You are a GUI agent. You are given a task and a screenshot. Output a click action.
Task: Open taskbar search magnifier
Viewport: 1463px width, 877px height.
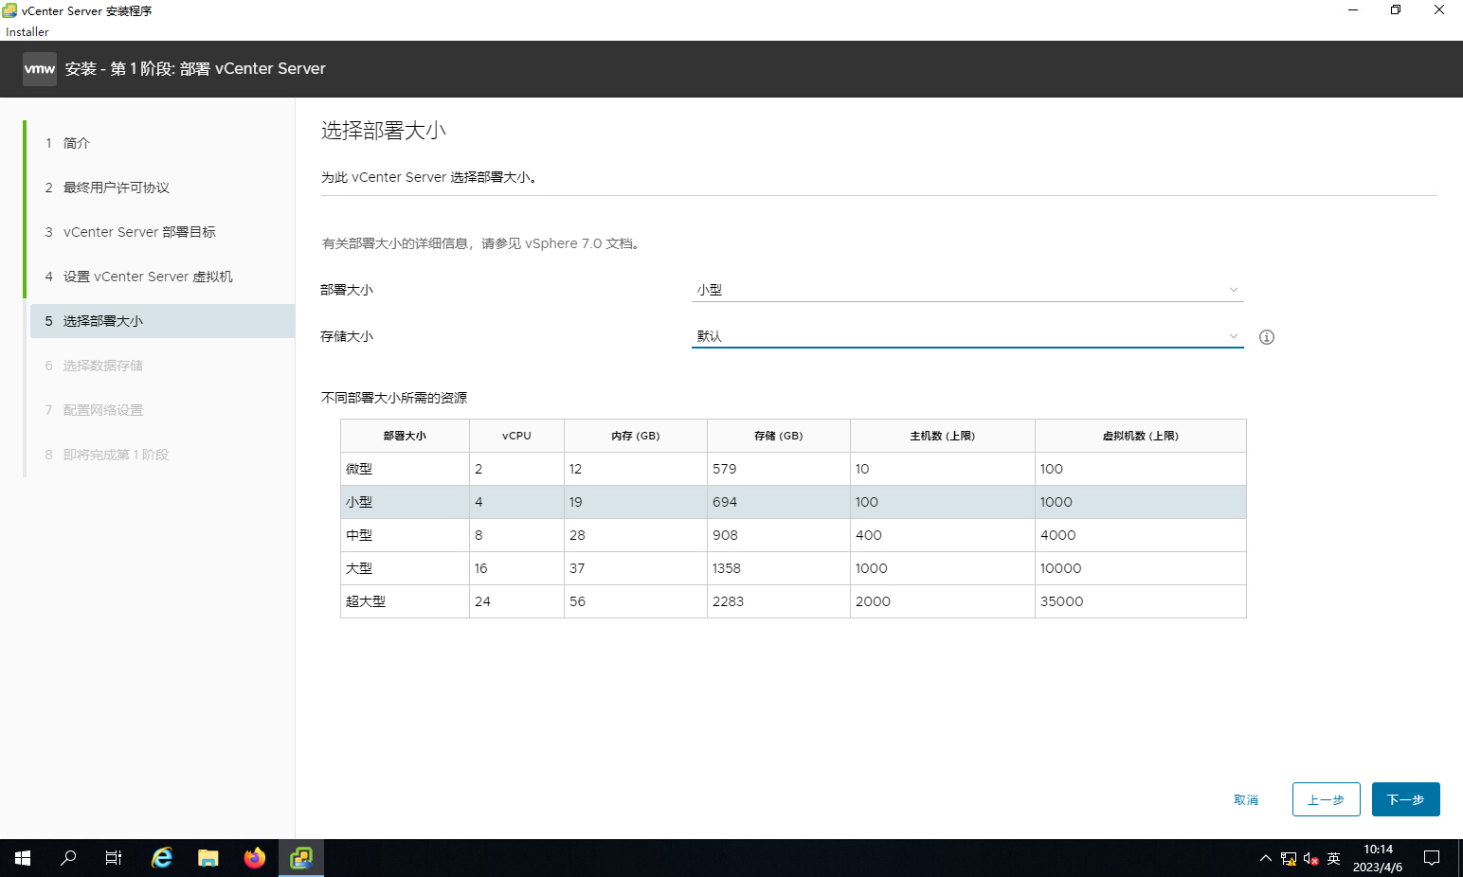(x=68, y=858)
